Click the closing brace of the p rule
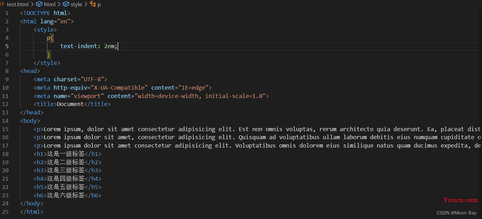The width and height of the screenshot is (482, 219). click(x=49, y=54)
